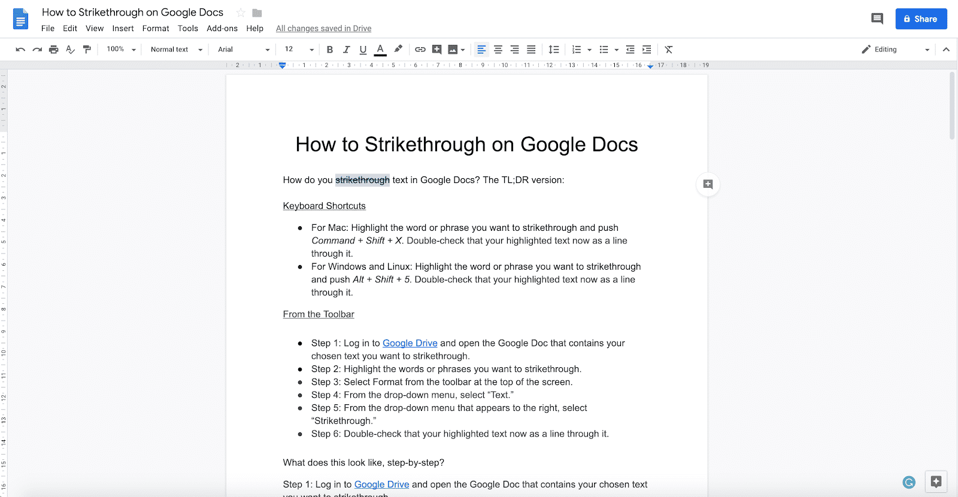
Task: Click the vertical scrollbar thumb
Action: (952, 105)
